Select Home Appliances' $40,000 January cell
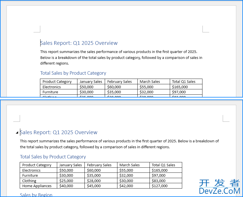The width and height of the screenshot is (243, 197). coord(71,186)
